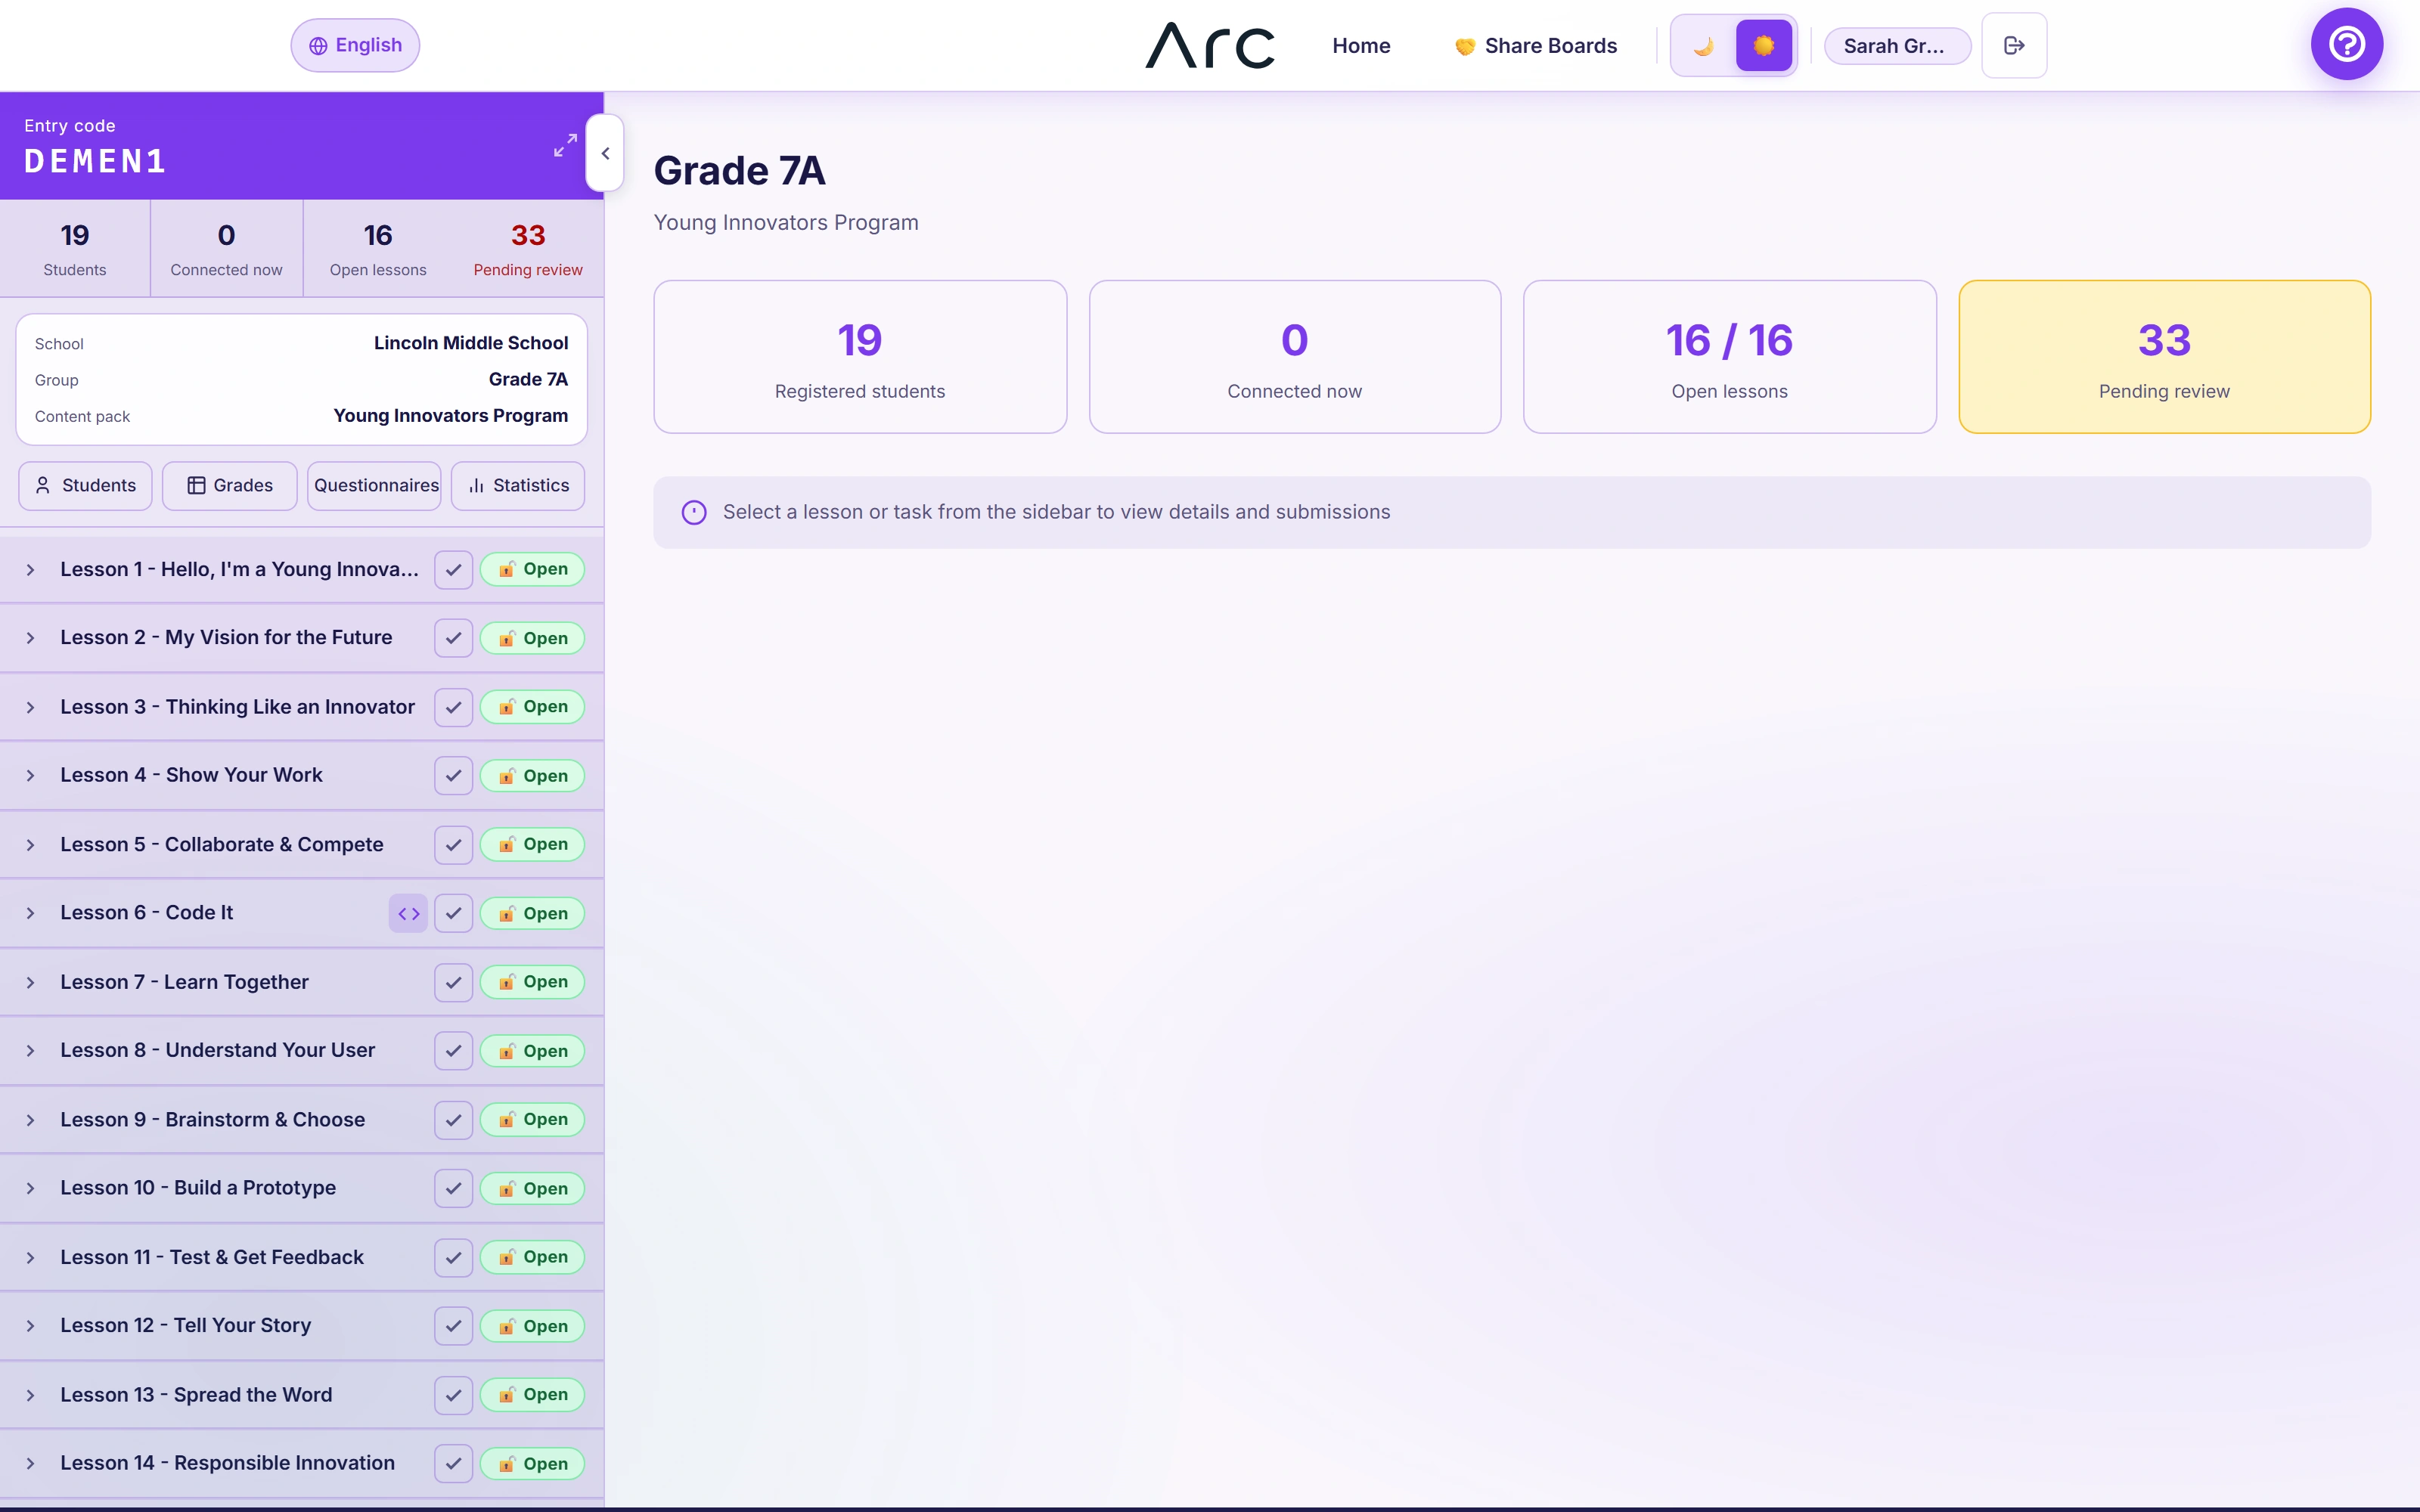Switch to dark mode moon icon
2420x1512 pixels.
point(1704,45)
